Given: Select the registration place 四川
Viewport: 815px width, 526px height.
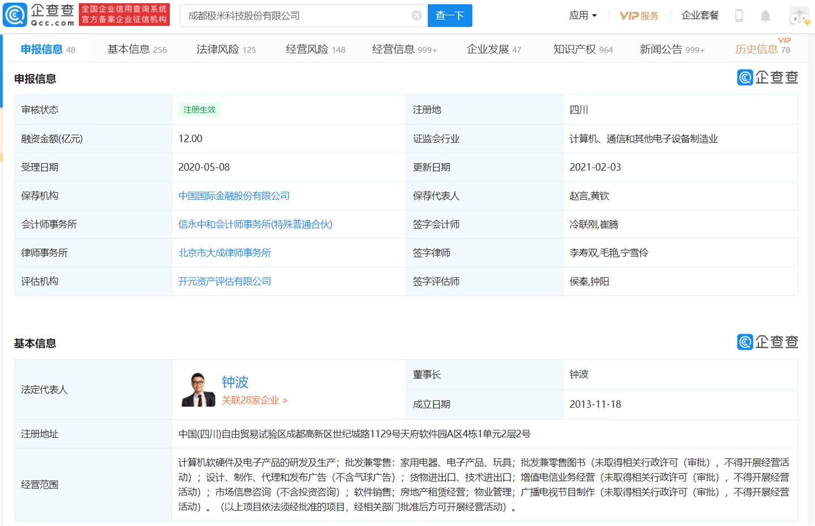Looking at the screenshot, I should pos(579,110).
